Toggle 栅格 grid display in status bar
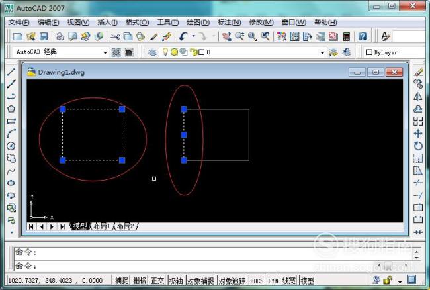 tap(140, 280)
